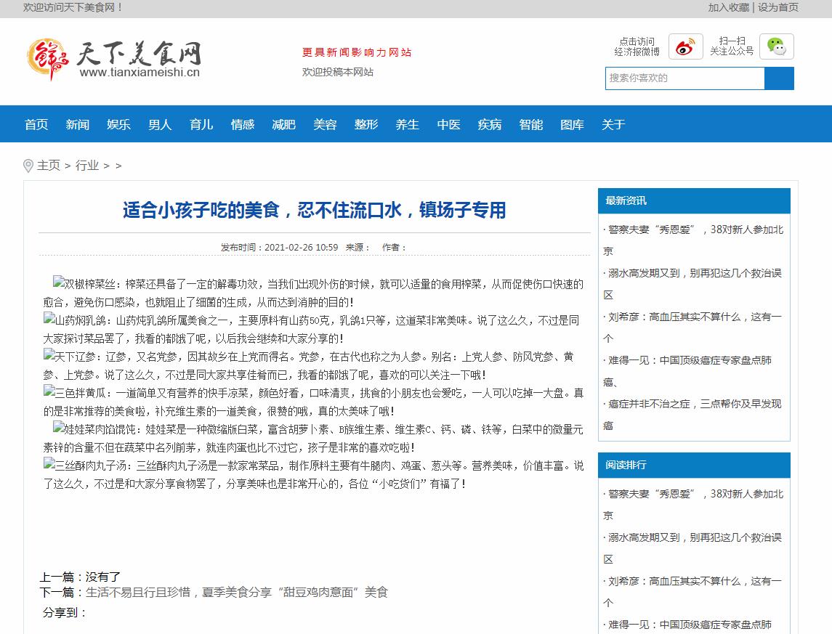Click the broken image icon before 三色拌黄瓜
The width and height of the screenshot is (832, 634).
49,391
